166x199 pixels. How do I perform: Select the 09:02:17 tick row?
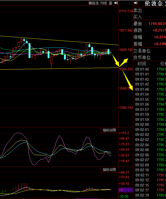[150, 190]
